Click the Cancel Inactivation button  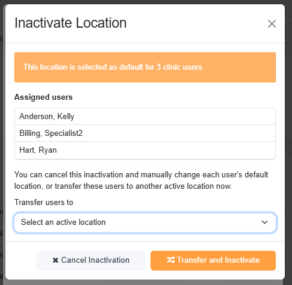[x=91, y=260]
